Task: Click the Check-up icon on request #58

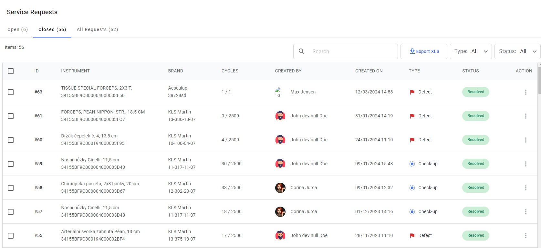Action: 412,188
